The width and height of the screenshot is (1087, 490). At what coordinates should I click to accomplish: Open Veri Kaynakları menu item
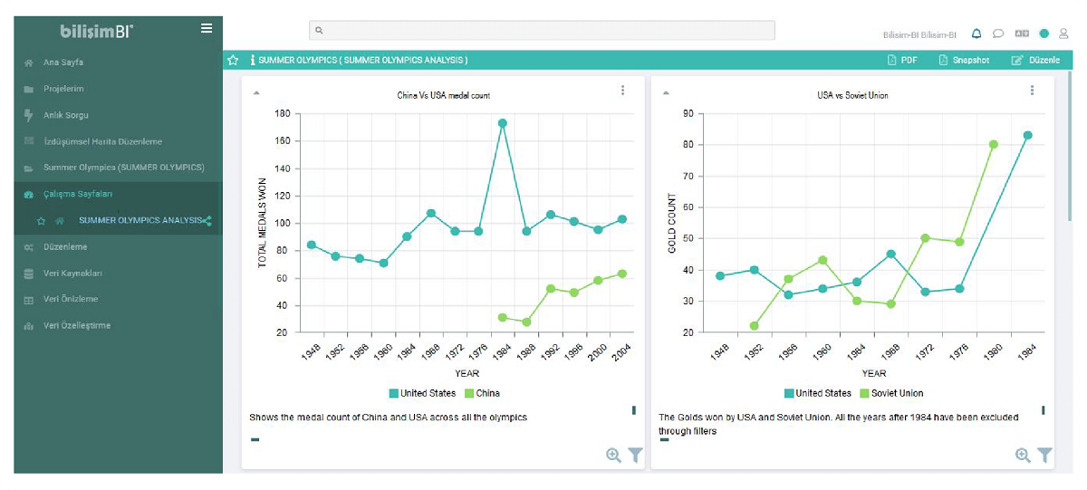click(72, 273)
